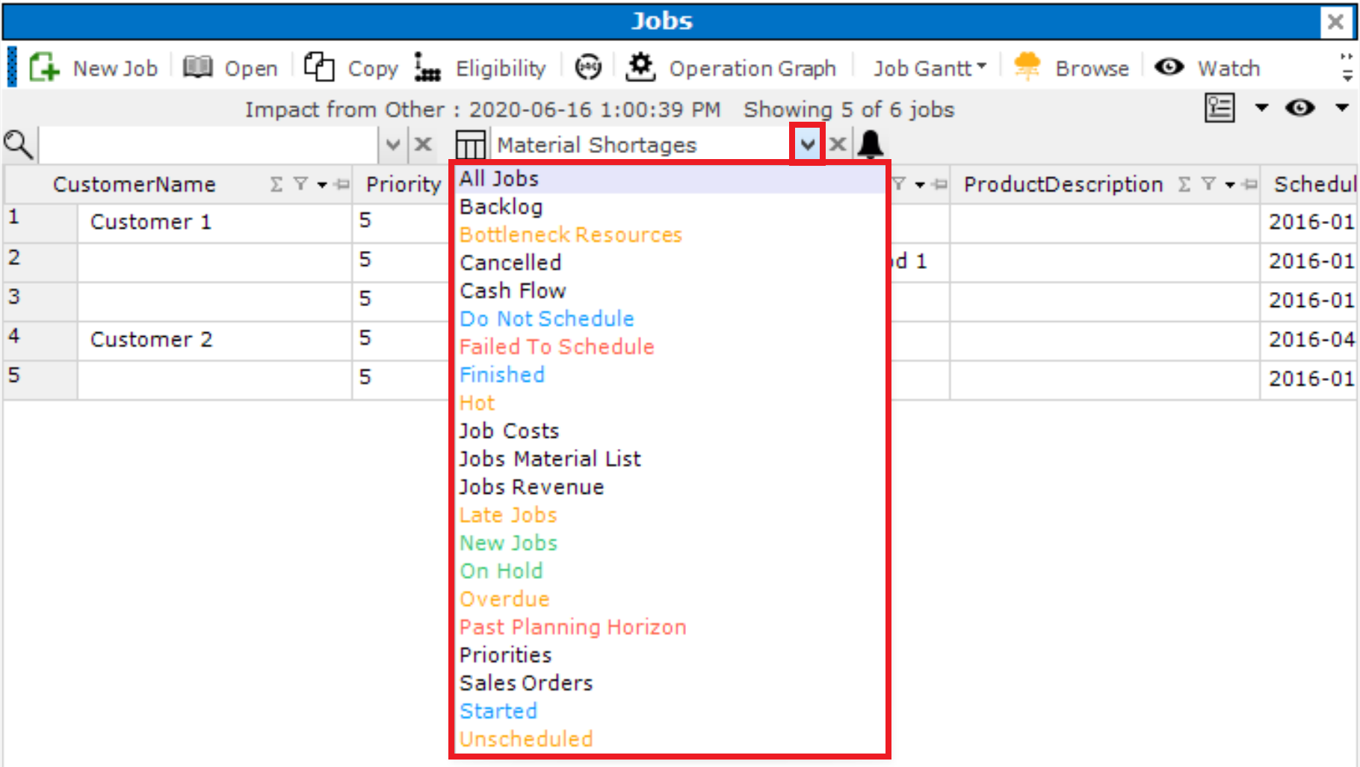The image size is (1360, 767).
Task: Select row header number 3
Action: coord(40,300)
